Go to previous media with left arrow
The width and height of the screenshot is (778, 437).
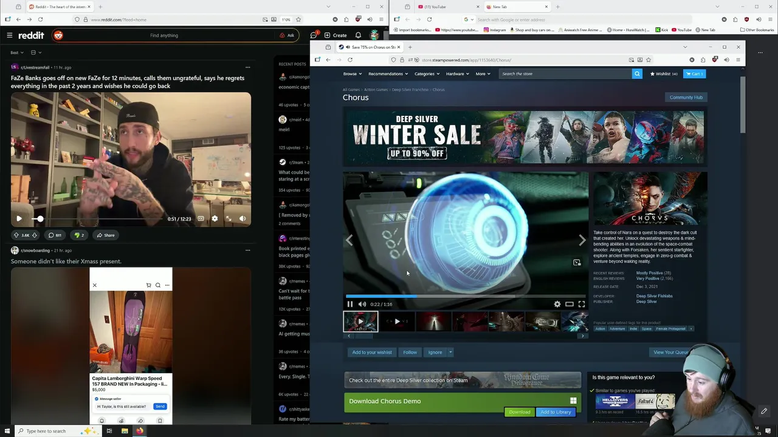[x=349, y=240]
